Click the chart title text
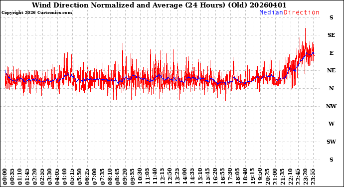This screenshot has width=344, height=187. coord(159,5)
